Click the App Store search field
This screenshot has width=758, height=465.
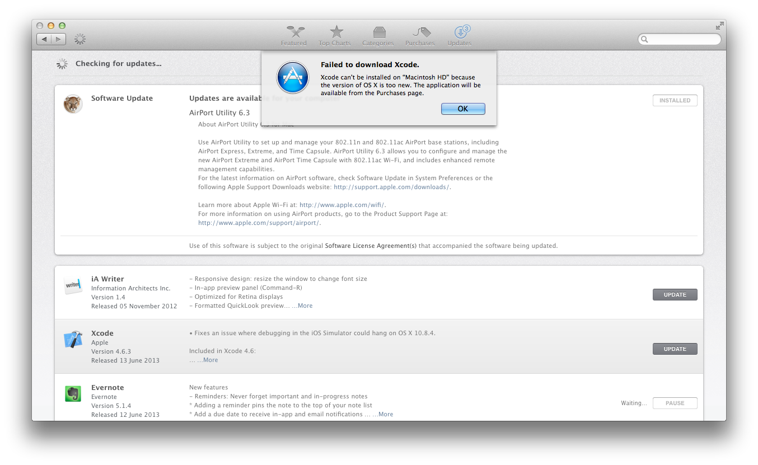pos(680,39)
